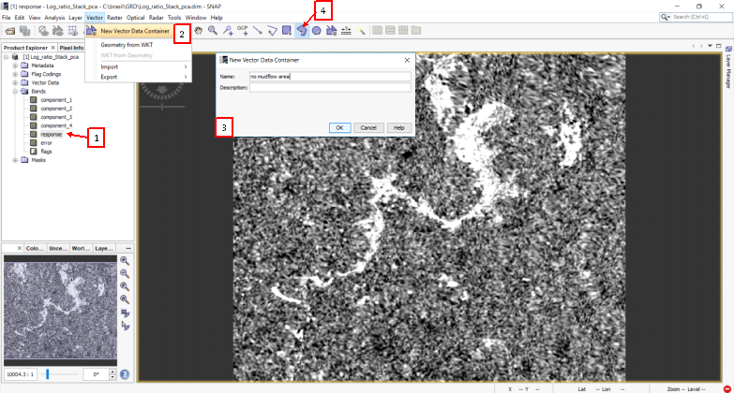Select the draw rectangle tool

287,30
